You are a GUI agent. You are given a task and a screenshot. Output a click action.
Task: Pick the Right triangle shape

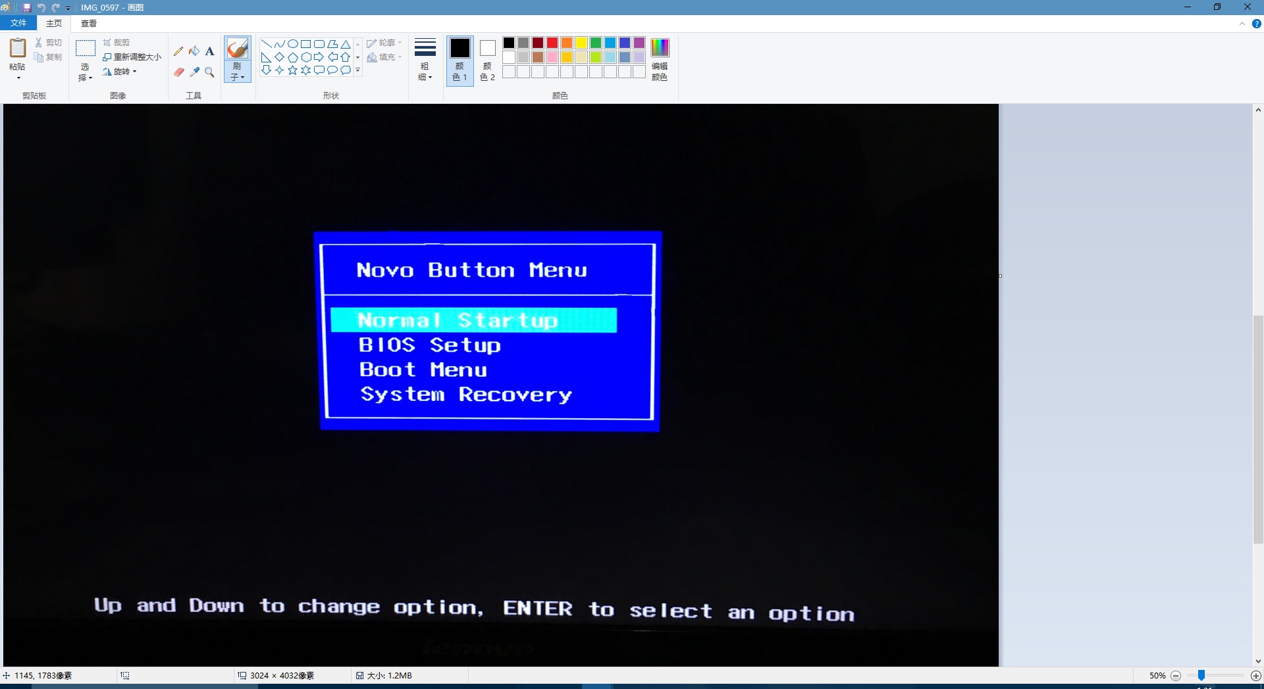point(267,57)
